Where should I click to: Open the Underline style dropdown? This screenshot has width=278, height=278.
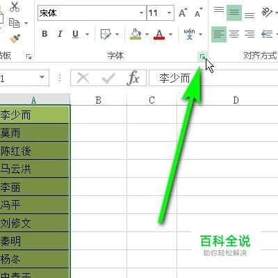[x=87, y=35]
